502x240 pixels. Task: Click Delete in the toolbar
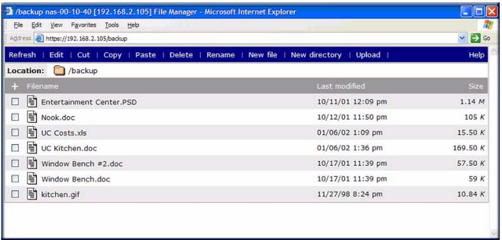click(181, 55)
